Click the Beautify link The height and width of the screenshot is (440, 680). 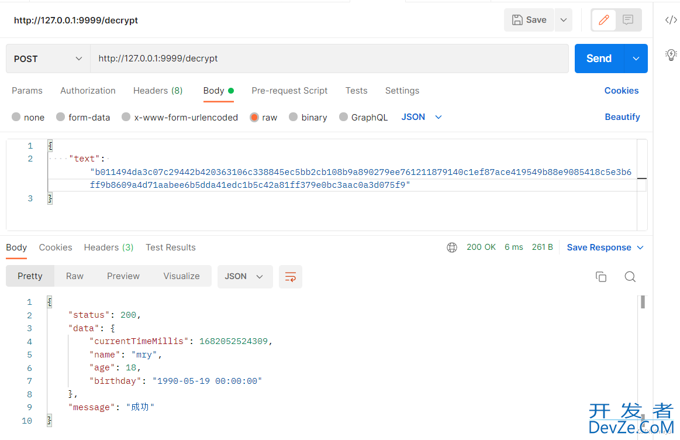click(x=622, y=116)
